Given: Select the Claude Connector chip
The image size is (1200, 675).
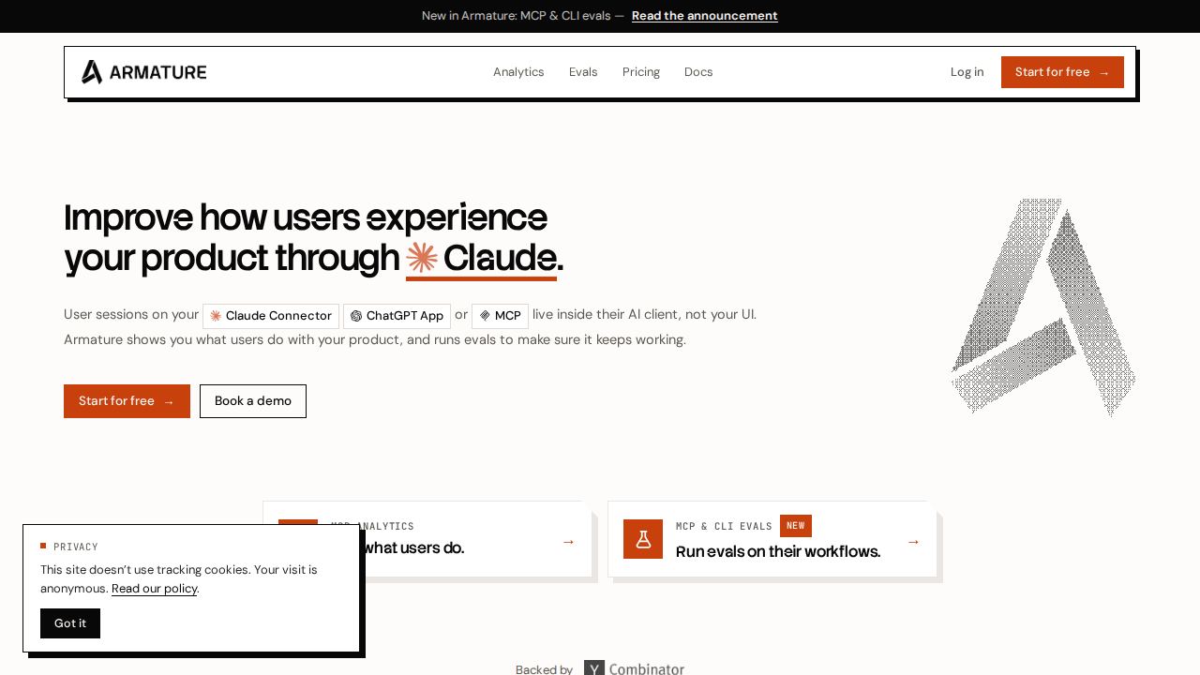Looking at the screenshot, I should (x=271, y=316).
